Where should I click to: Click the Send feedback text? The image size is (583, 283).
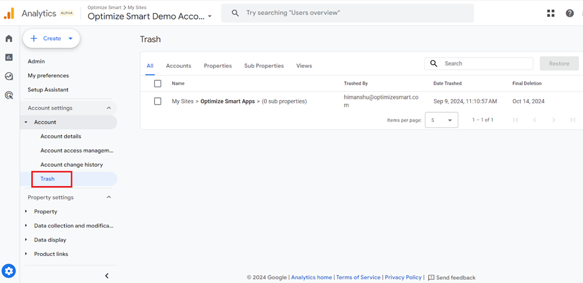456,277
